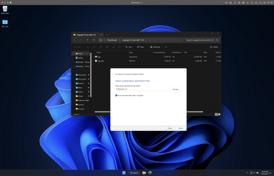The width and height of the screenshot is (274, 176).
Task: Expand the Bradley - Person OneDrive node
Action: click(x=73, y=62)
